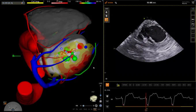
Task: Click the CL: 916 cycle length readout
Action: (107, 90)
